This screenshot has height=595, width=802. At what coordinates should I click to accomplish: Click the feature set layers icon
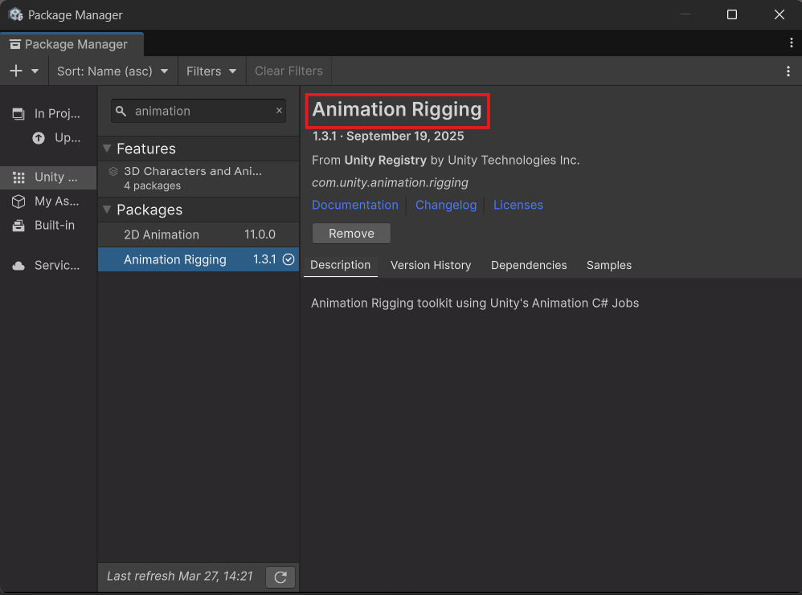pos(113,172)
